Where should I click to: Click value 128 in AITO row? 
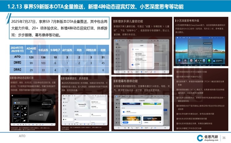pos(31,57)
